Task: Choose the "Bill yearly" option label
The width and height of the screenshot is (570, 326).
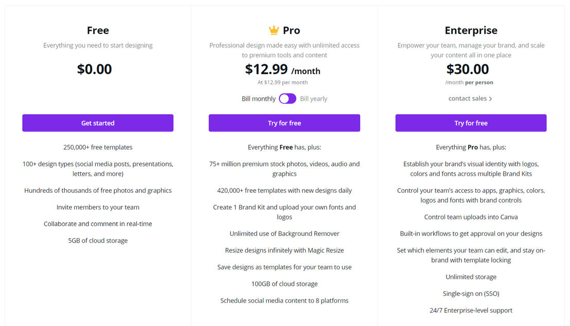Action: pyautogui.click(x=313, y=99)
